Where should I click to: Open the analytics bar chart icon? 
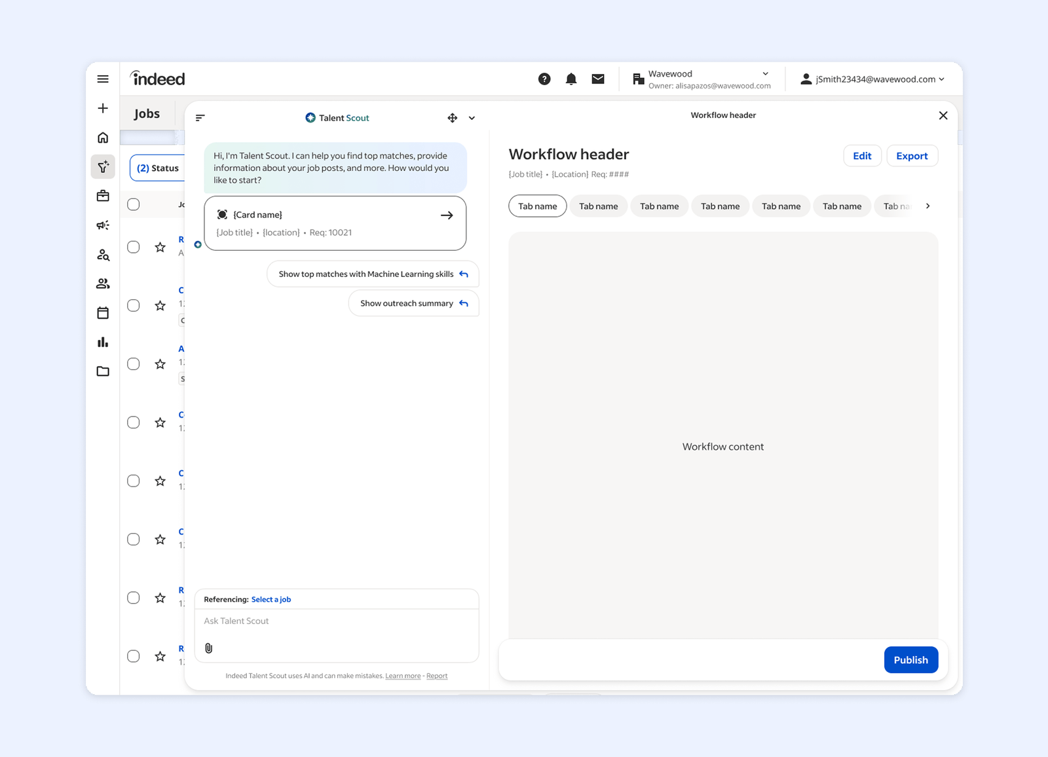pyautogui.click(x=103, y=341)
